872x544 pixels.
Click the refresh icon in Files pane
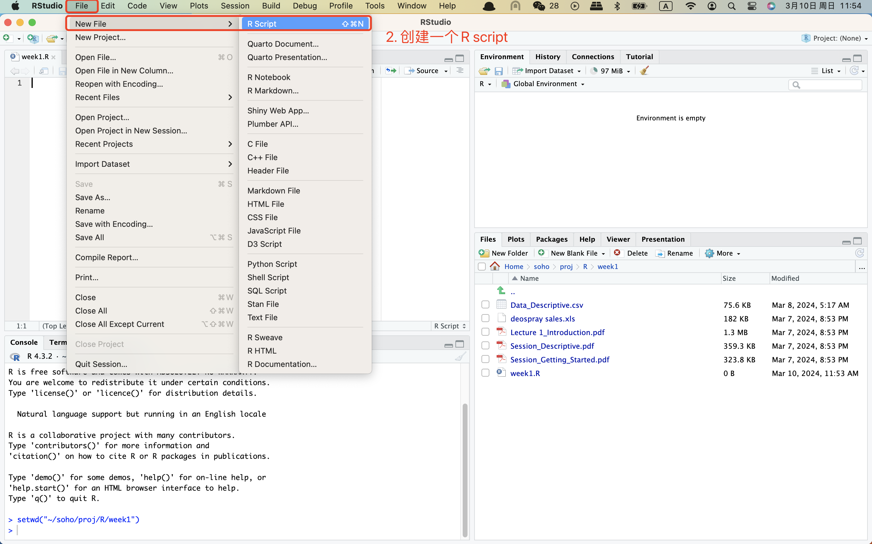pos(859,253)
